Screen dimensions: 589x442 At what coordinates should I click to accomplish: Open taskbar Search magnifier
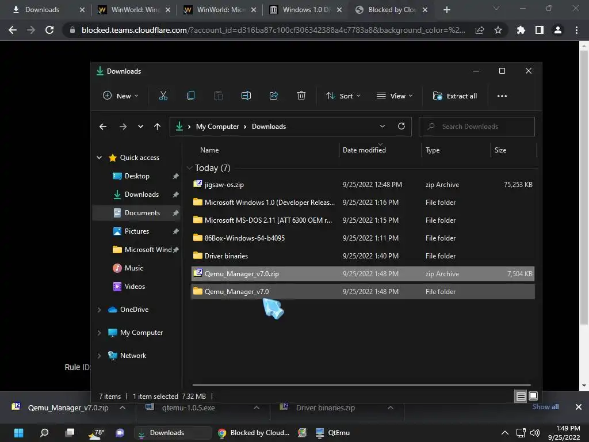pos(44,433)
